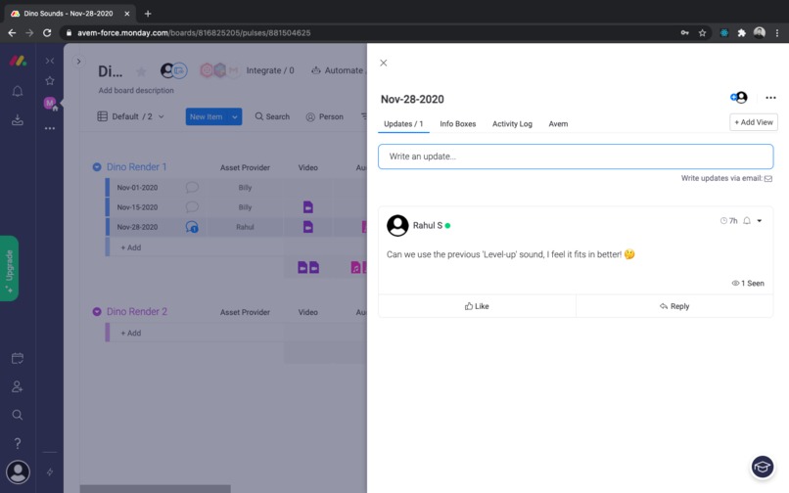Open user profile avatar at bottom left
This screenshot has height=493, width=789.
19,471
